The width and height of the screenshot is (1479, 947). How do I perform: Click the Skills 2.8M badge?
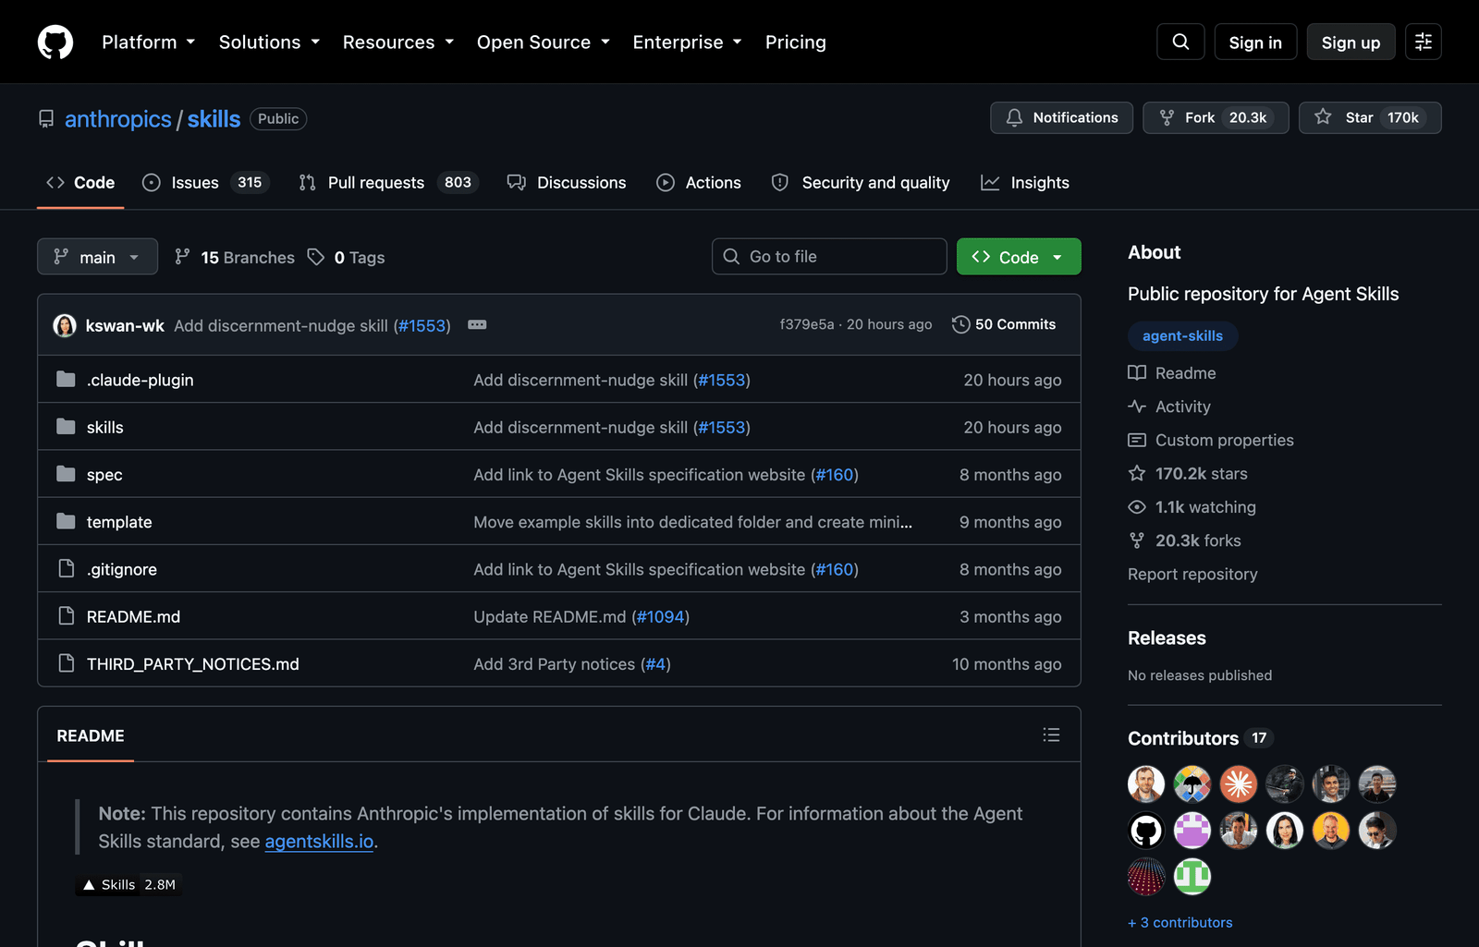(x=128, y=884)
